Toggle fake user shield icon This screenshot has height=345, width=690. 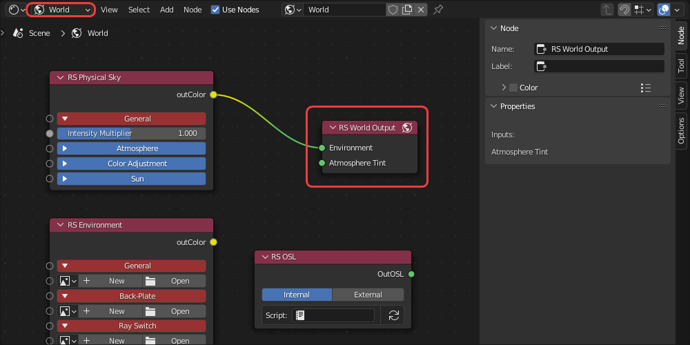coord(393,10)
